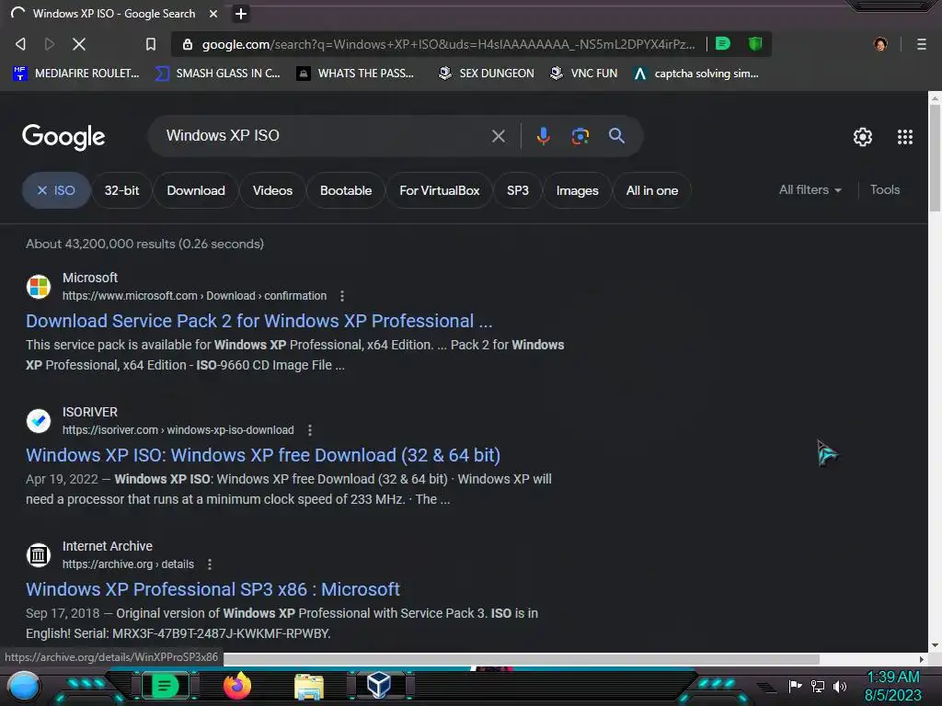Click the isoriver.com windows-xp-iso-download URL
Image resolution: width=942 pixels, height=706 pixels.
178,430
